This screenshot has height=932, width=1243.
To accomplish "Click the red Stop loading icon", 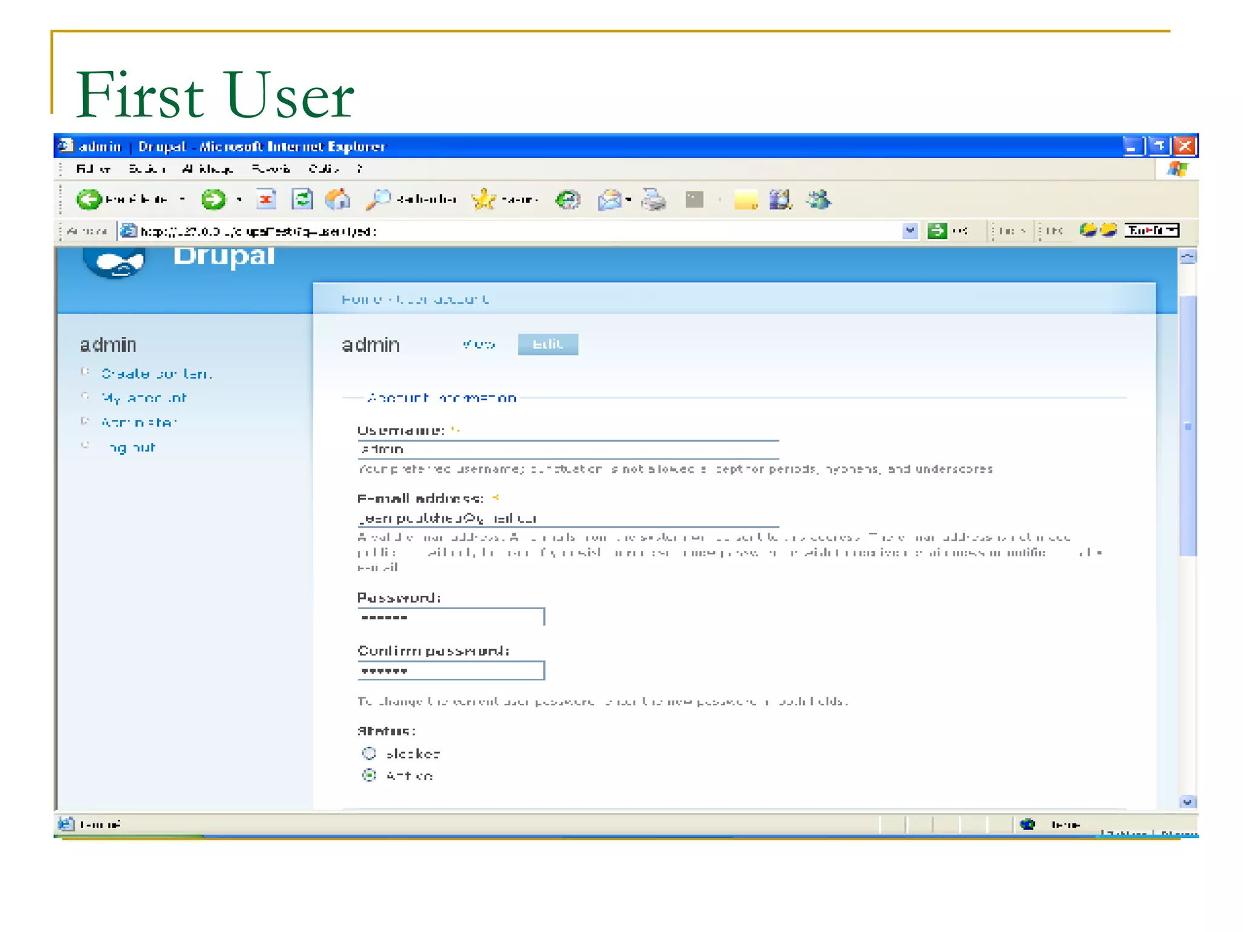I will pos(266,199).
